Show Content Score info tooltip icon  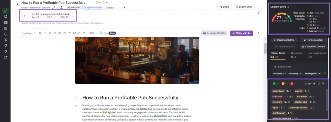tap(288, 7)
